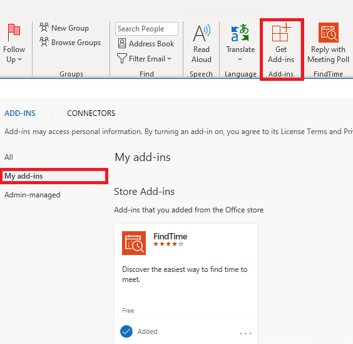The image size is (353, 344).
Task: Expand the Follow Up dropdown arrow
Action: 20,60
